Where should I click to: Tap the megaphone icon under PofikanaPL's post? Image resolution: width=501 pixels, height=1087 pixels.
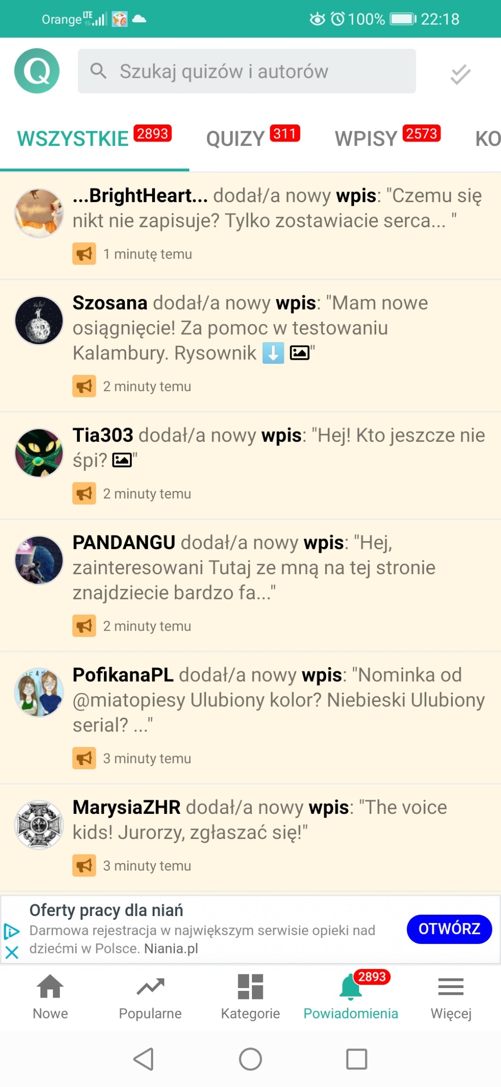click(84, 758)
